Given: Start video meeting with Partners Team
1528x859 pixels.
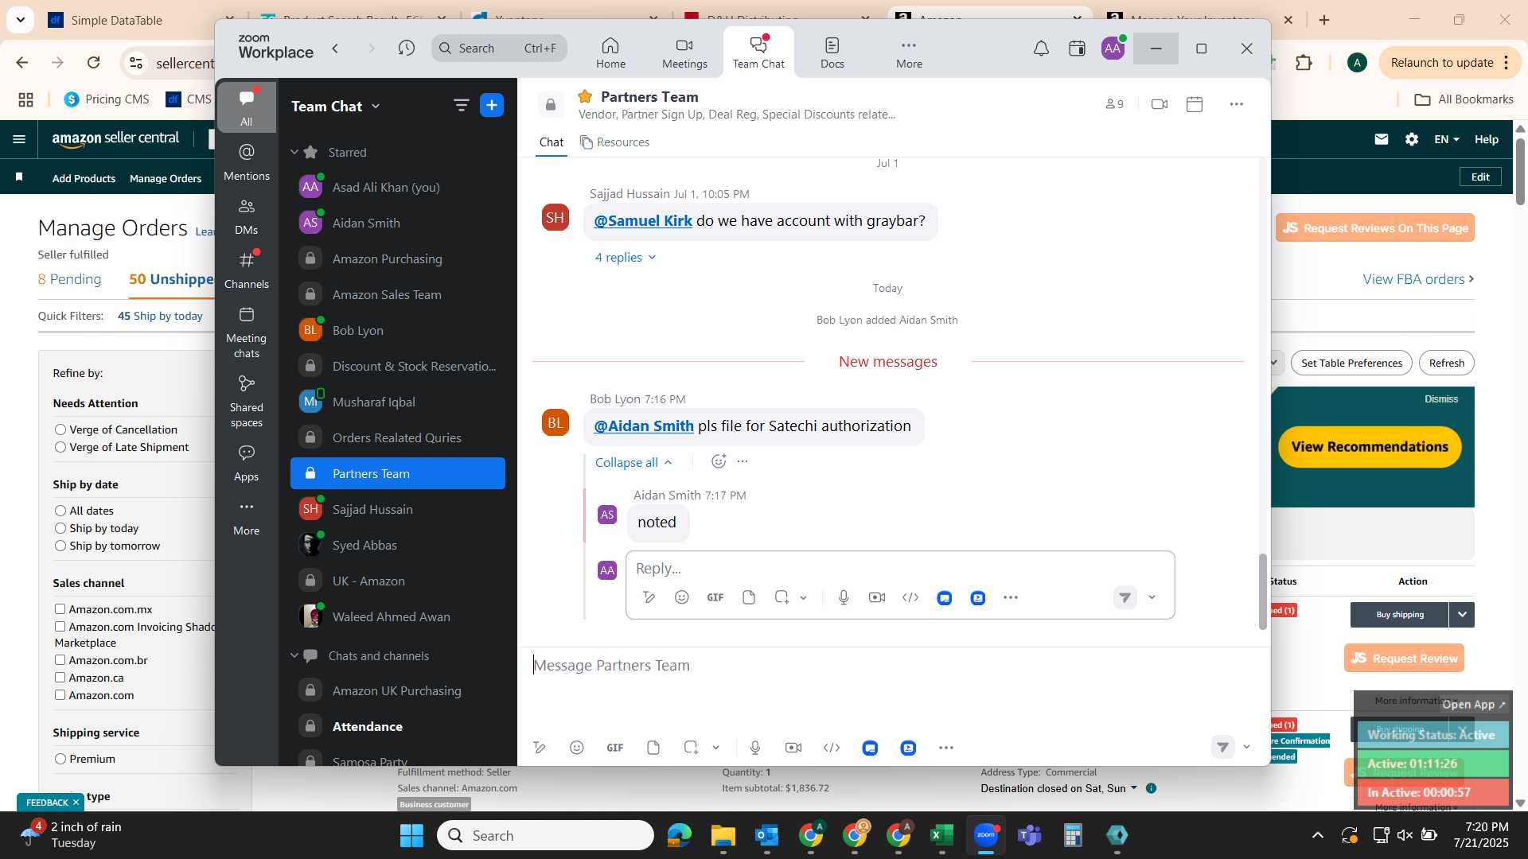Looking at the screenshot, I should 1160,104.
